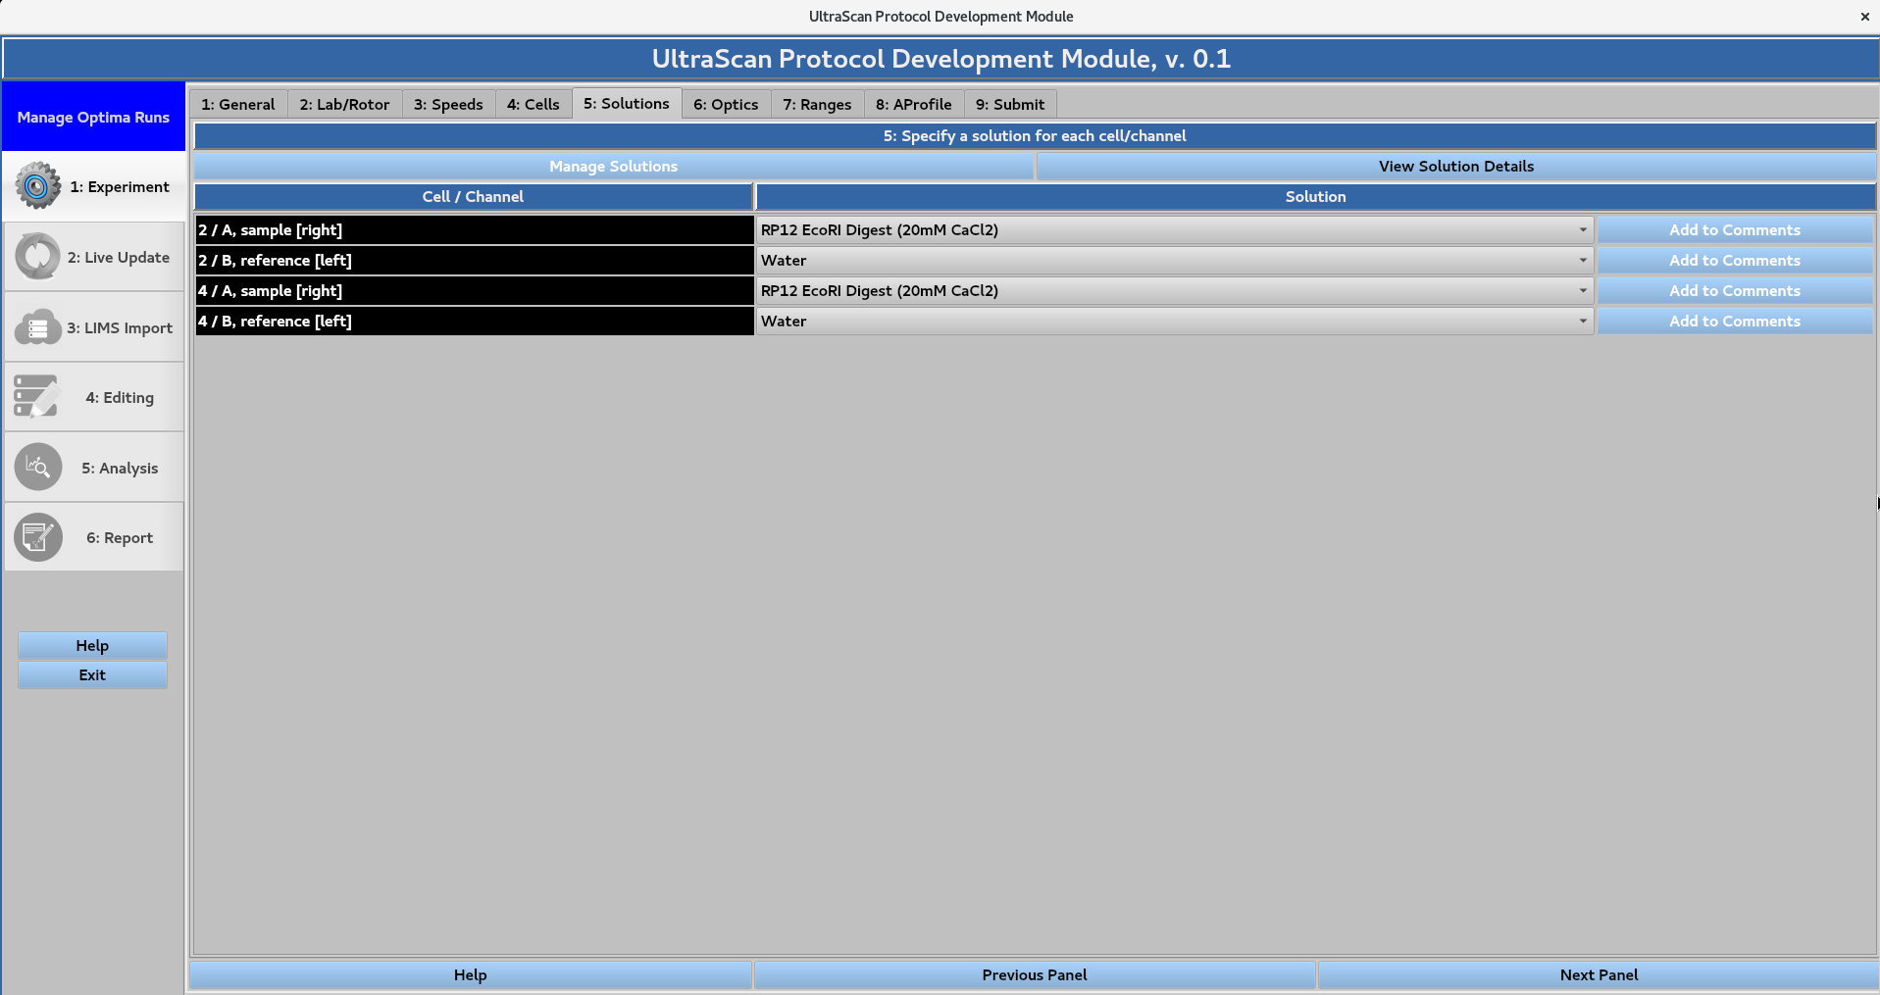Viewport: 1880px width, 995px height.
Task: Open the 3: Speeds tab
Action: point(447,104)
